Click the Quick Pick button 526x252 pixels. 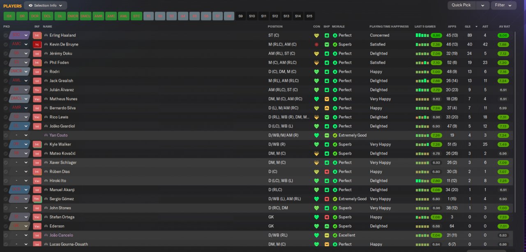461,5
